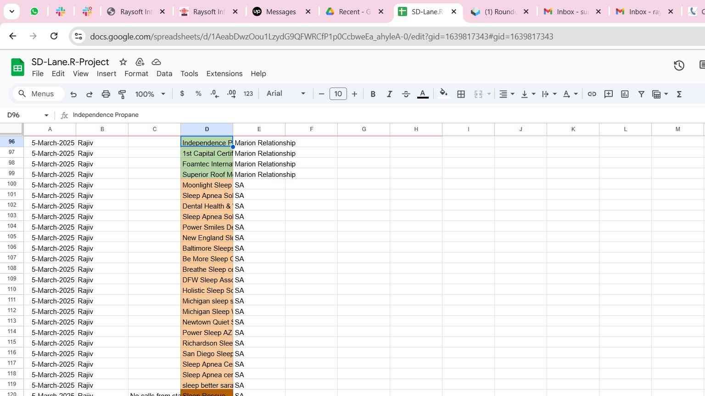The width and height of the screenshot is (705, 396).
Task: Open the Extensions menu
Action: coord(224,74)
